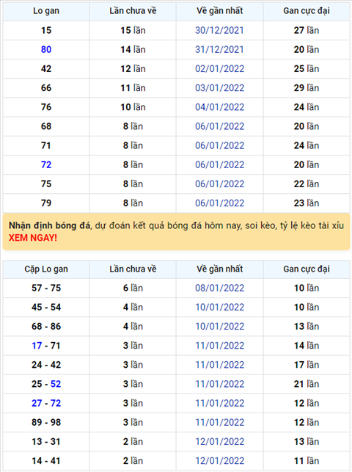Click Gan cực đại header in first table
Image resolution: width=352 pixels, height=472 pixels.
coord(307,11)
